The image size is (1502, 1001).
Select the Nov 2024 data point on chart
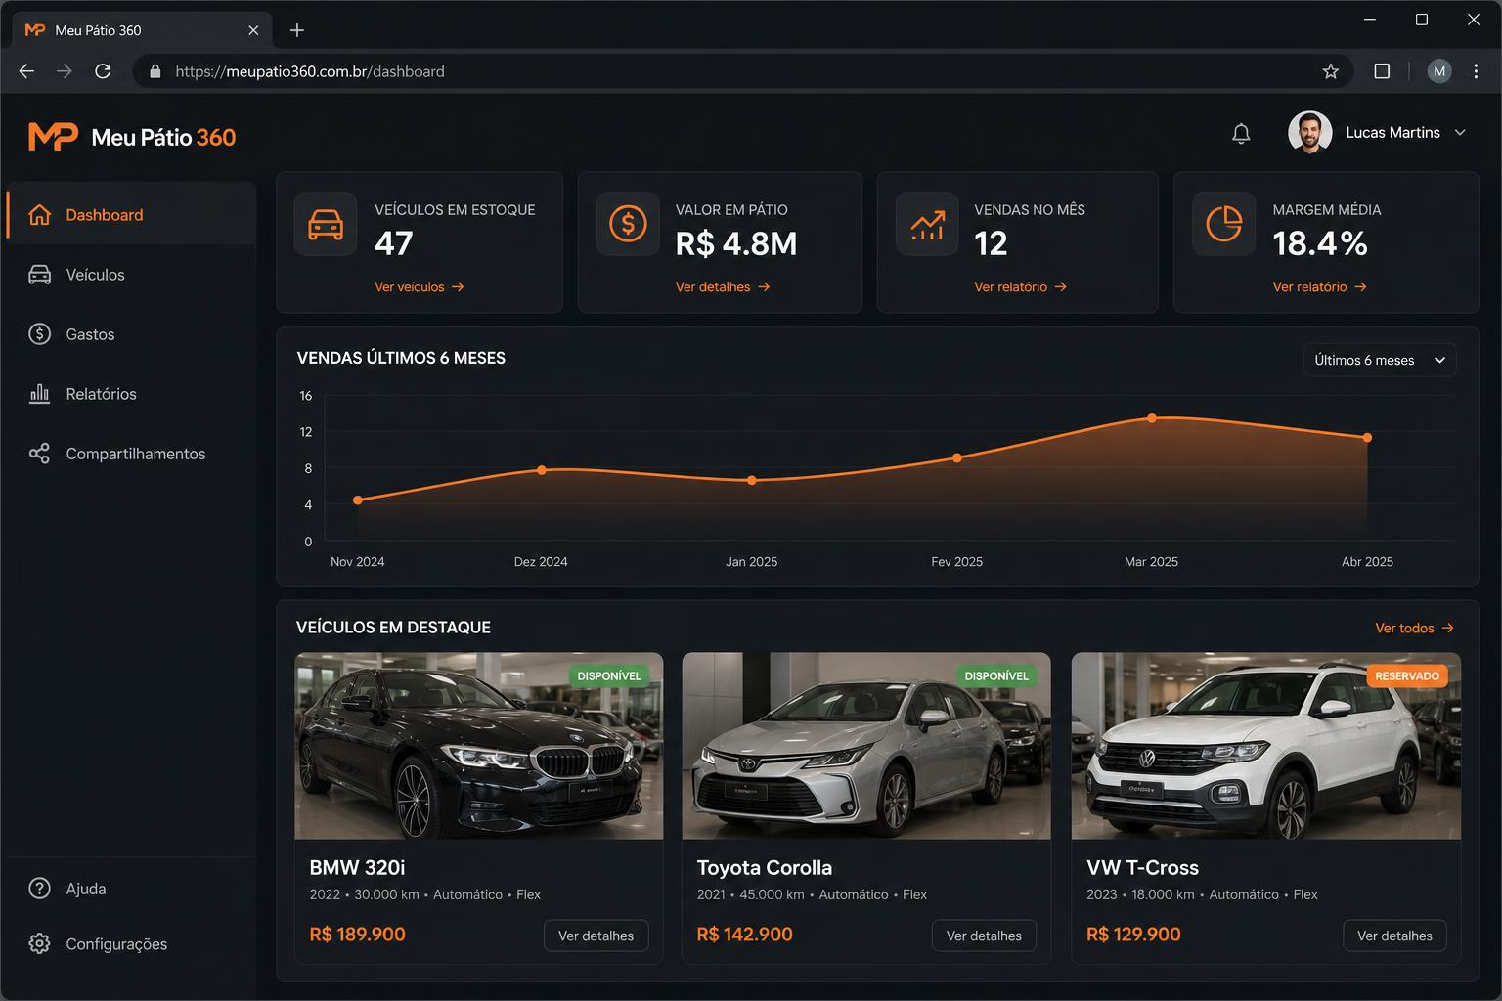[x=358, y=500]
